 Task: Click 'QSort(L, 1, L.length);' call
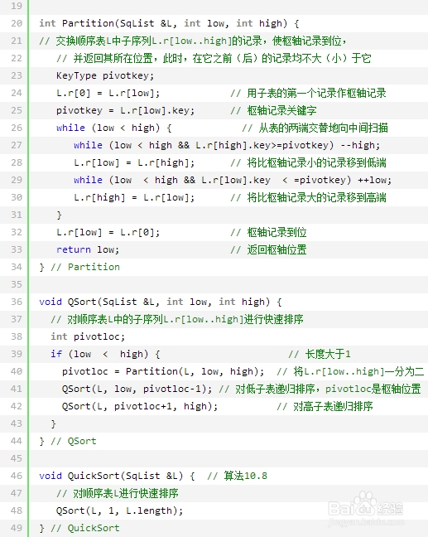119,510
